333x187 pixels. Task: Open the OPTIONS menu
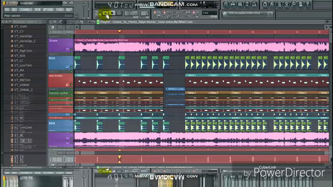(48, 10)
